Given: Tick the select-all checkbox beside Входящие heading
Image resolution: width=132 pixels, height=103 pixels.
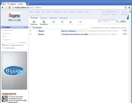Looking at the screenshot, I should (x=31, y=27).
